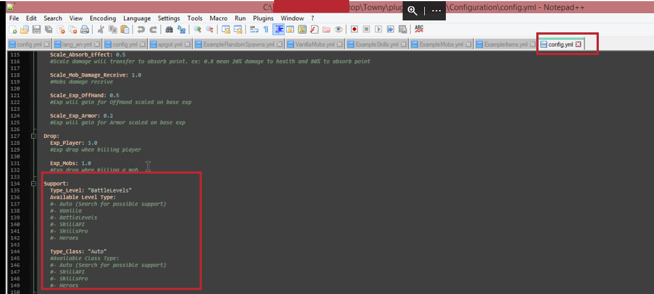
Task: Zoom in the editor text
Action: [197, 29]
